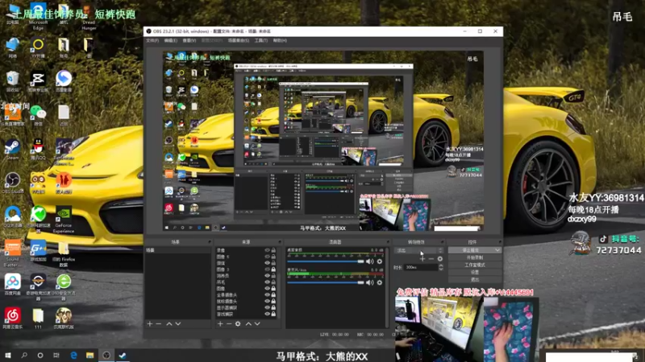
Task: Mute the 桌面音频 speaker icon
Action: point(370,261)
